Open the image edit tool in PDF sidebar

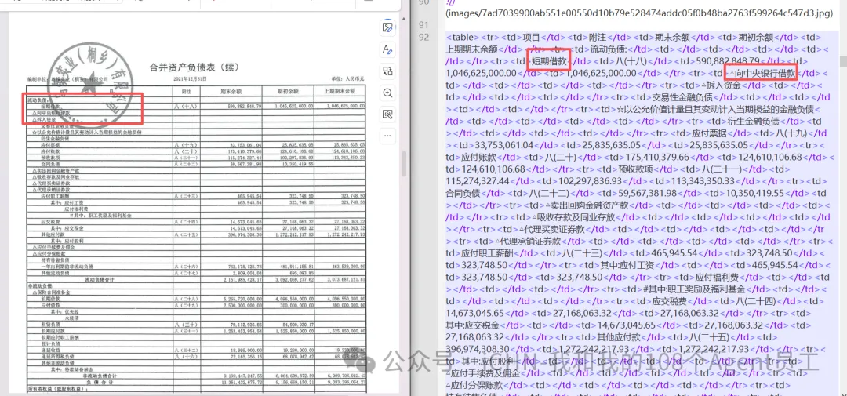[387, 27]
